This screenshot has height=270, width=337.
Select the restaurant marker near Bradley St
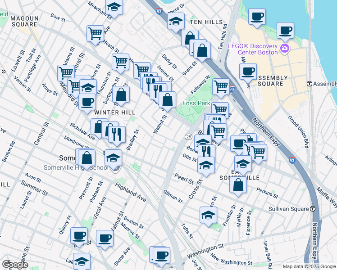pos(117,135)
